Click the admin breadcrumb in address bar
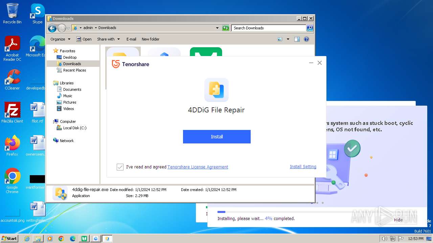This screenshot has height=243, width=433. coord(88,28)
